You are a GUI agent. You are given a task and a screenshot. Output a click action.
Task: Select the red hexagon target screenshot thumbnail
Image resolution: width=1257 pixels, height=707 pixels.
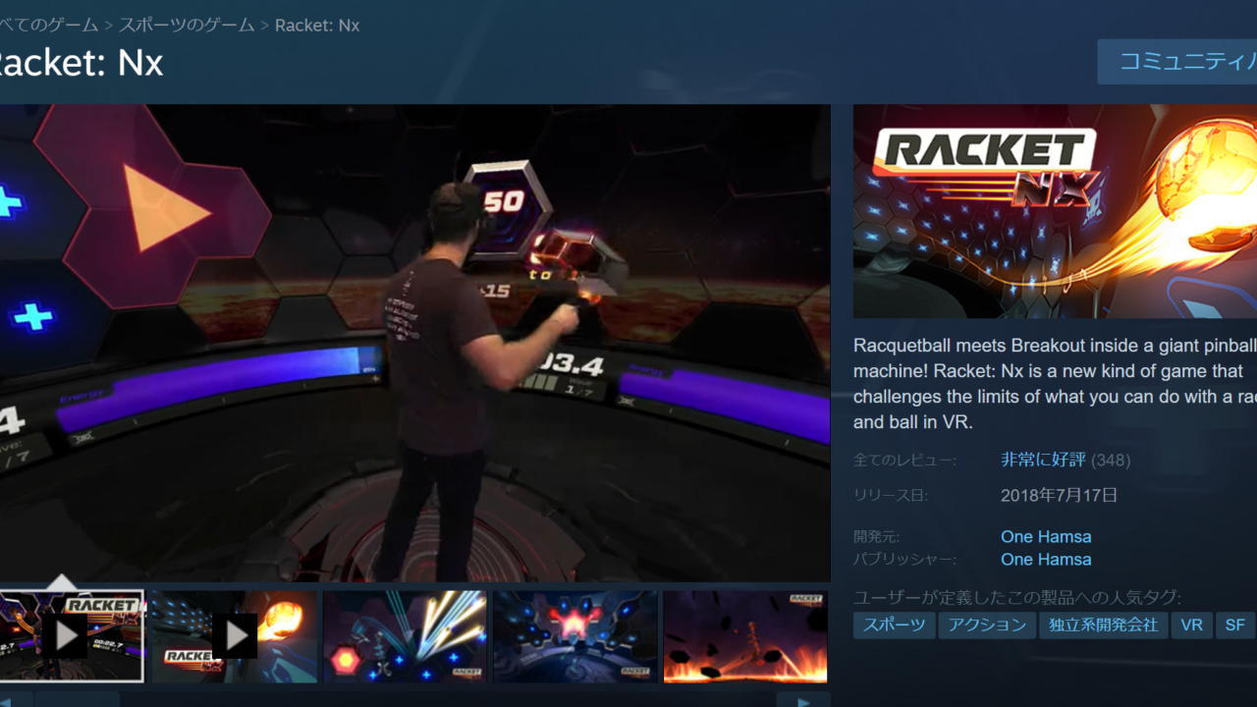coord(574,634)
